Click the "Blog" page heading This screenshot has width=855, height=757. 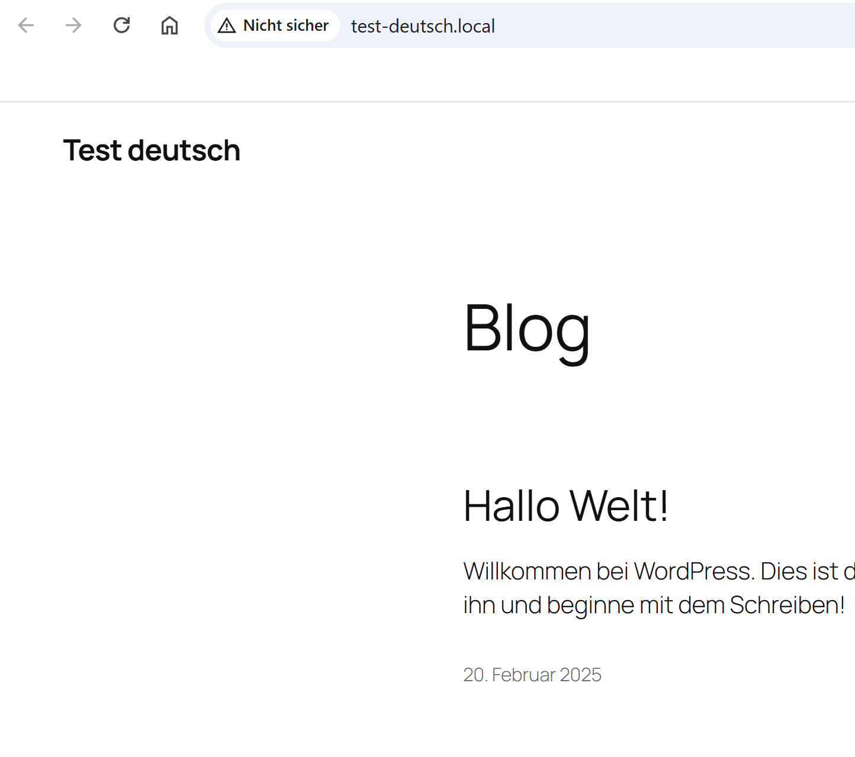point(526,328)
